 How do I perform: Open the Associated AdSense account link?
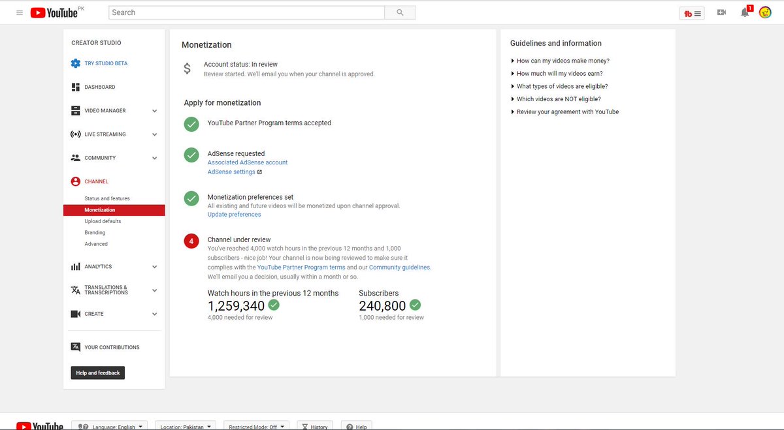click(x=248, y=162)
